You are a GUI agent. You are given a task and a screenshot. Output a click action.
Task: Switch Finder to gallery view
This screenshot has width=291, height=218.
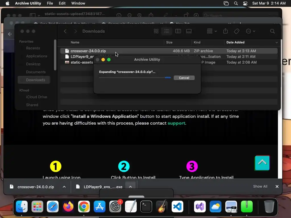pos(189,31)
